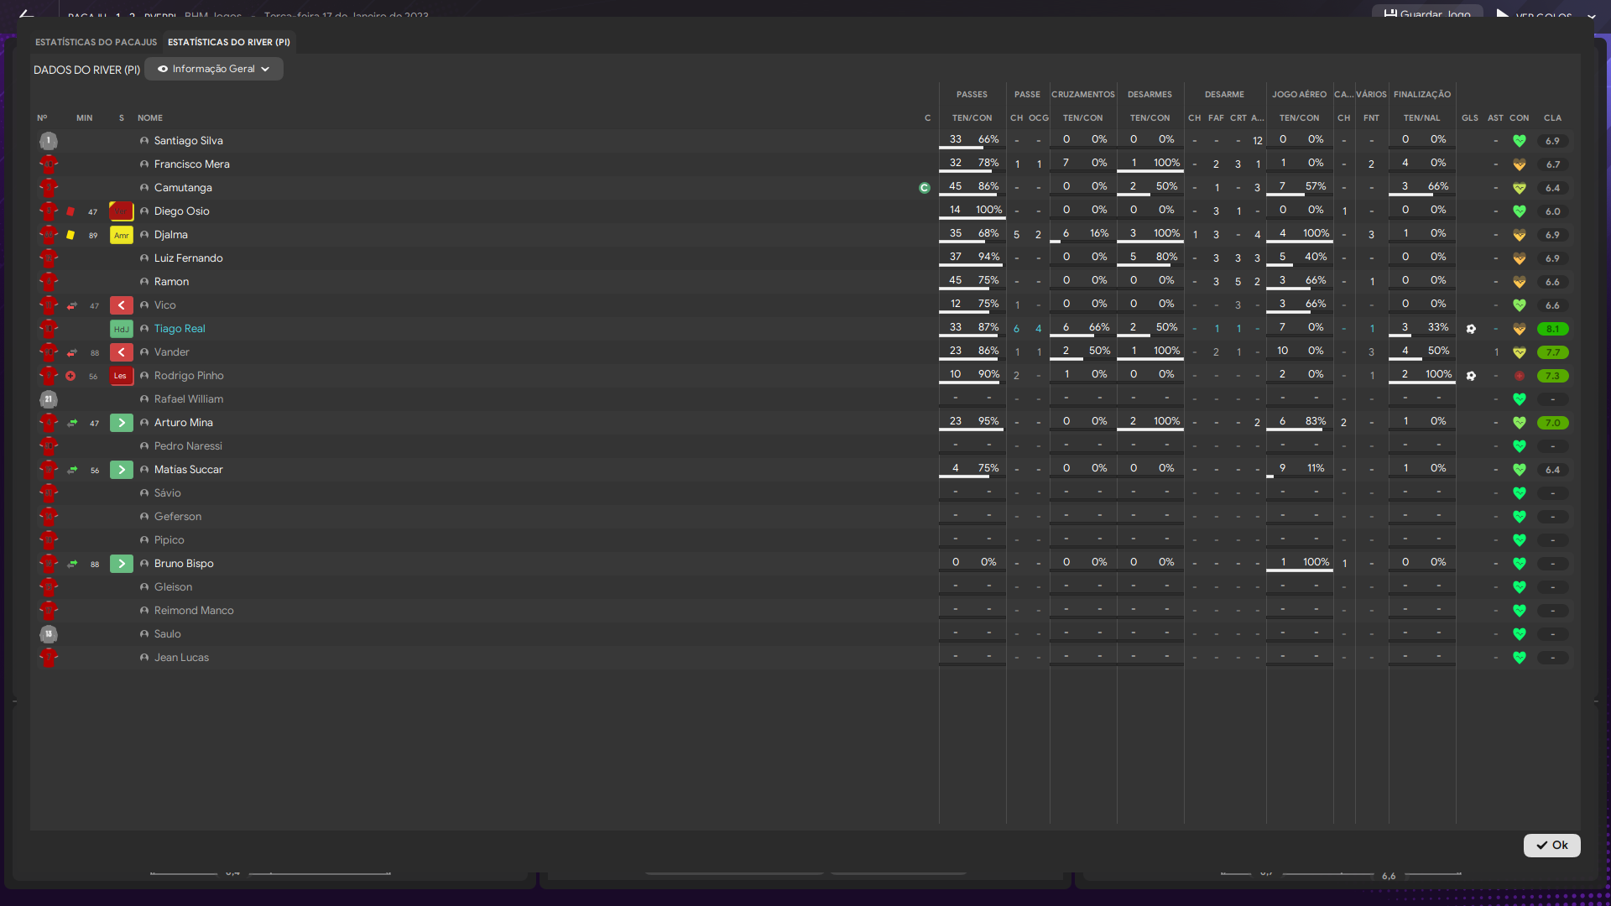Open Camutanga player profile
Image resolution: width=1611 pixels, height=906 pixels.
pyautogui.click(x=183, y=188)
